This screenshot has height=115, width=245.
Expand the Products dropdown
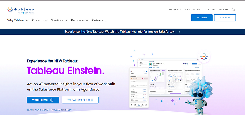[x=40, y=20]
